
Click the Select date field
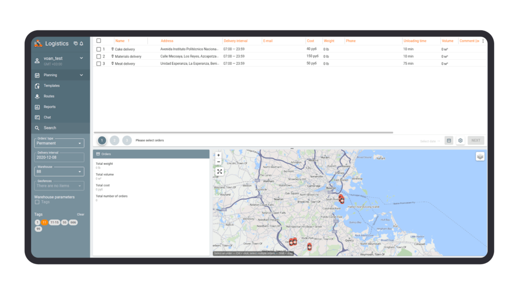430,141
